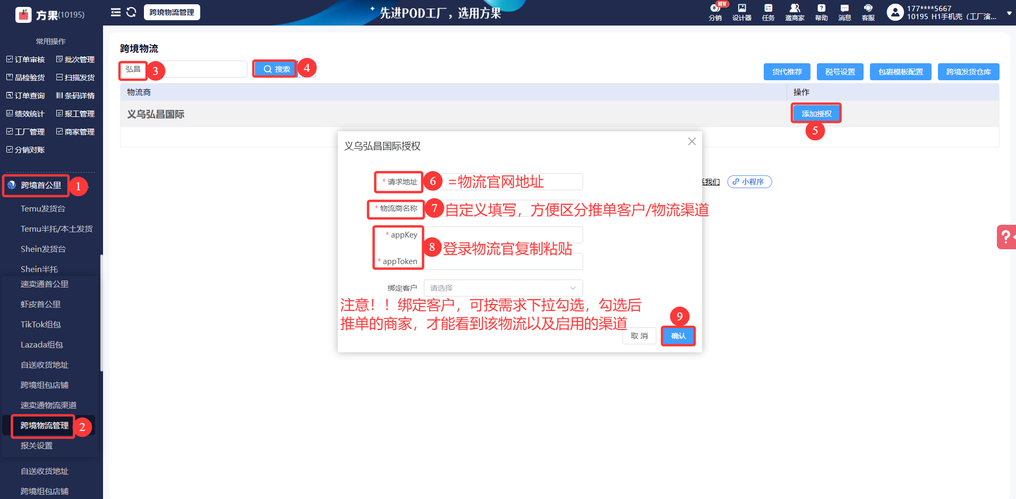Click the 包裹模板配置 button
1016x499 pixels.
pyautogui.click(x=901, y=72)
